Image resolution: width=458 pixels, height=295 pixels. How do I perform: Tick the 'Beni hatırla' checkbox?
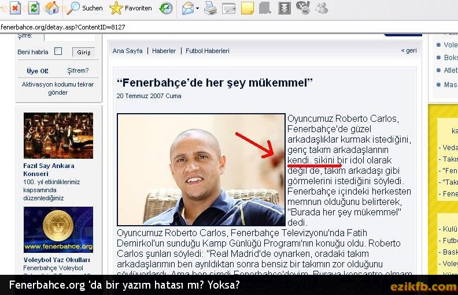(x=58, y=51)
